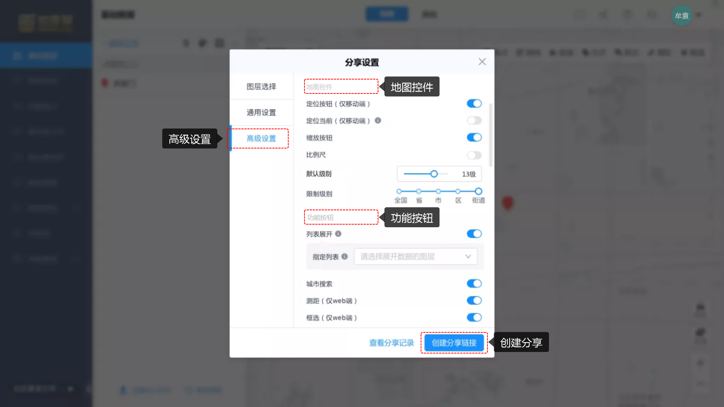Toggle the 框选（仅web端）switch

[474, 317]
